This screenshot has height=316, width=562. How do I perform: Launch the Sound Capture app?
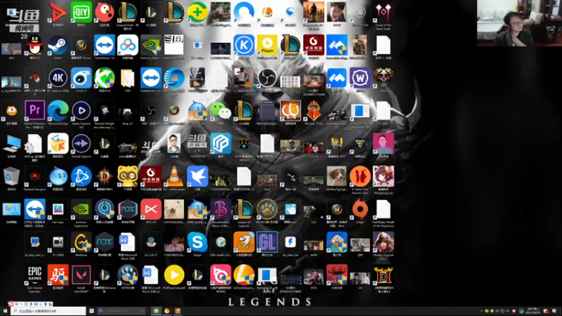pos(81,144)
